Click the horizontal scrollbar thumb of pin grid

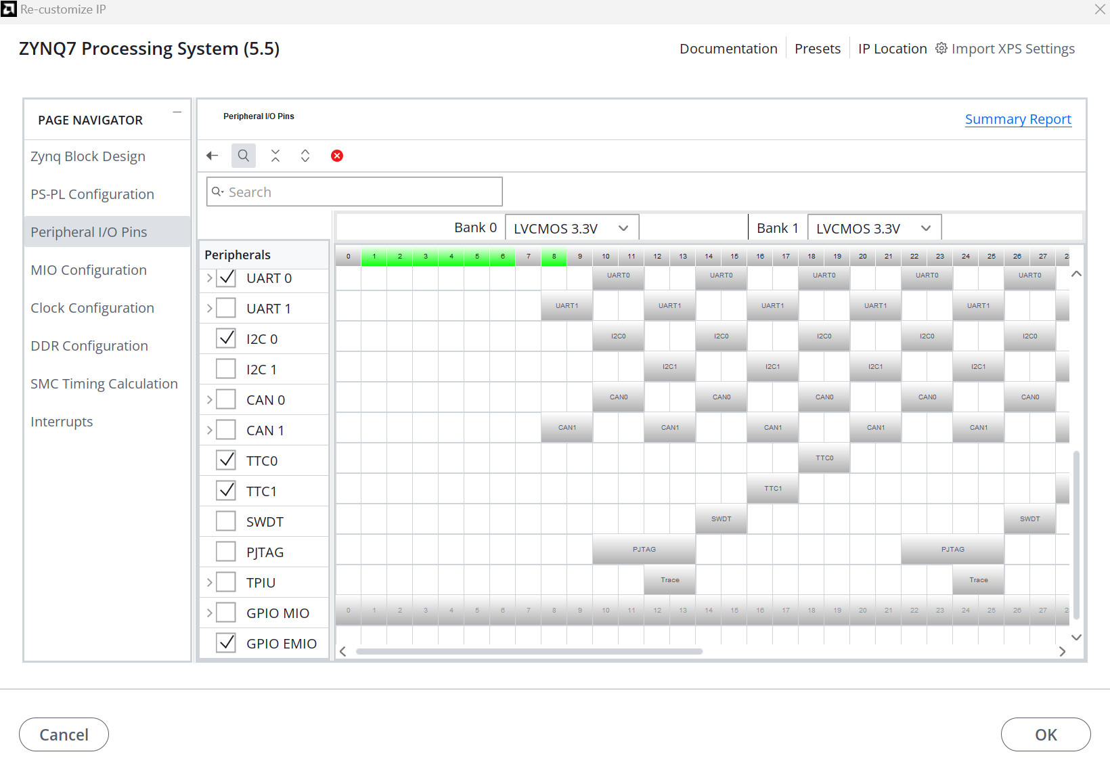[x=529, y=651]
